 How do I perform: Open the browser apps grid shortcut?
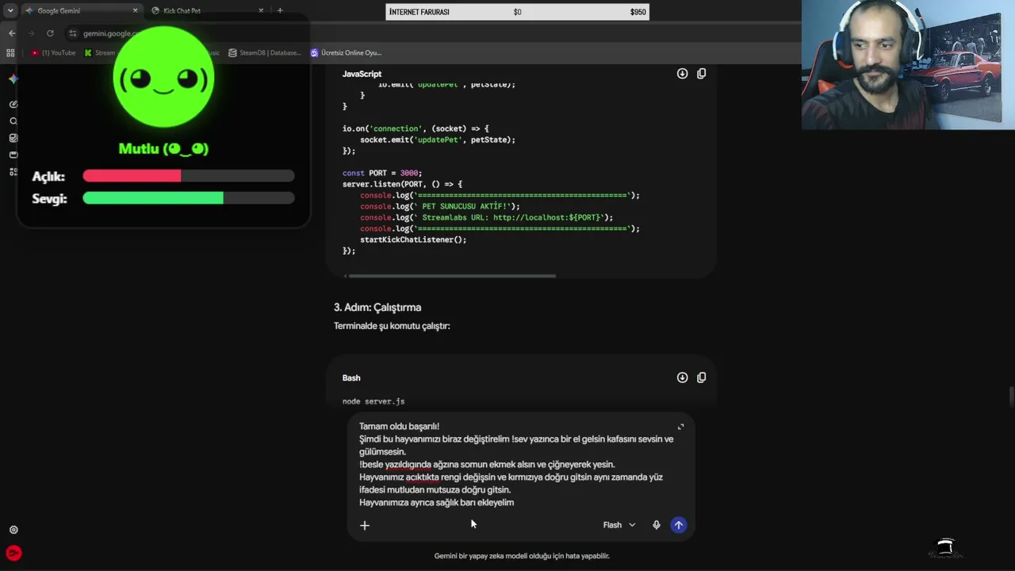10,53
